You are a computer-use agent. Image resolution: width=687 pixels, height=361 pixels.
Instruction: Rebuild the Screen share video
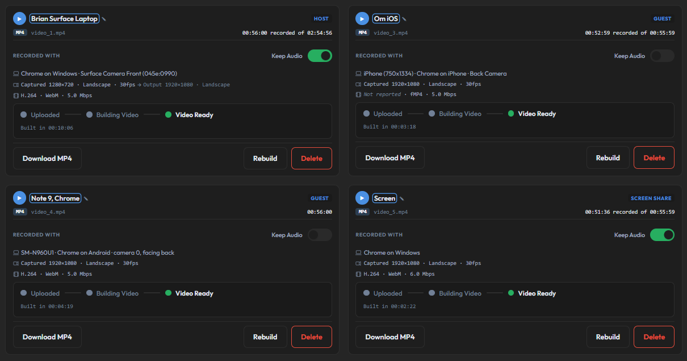[x=608, y=337]
